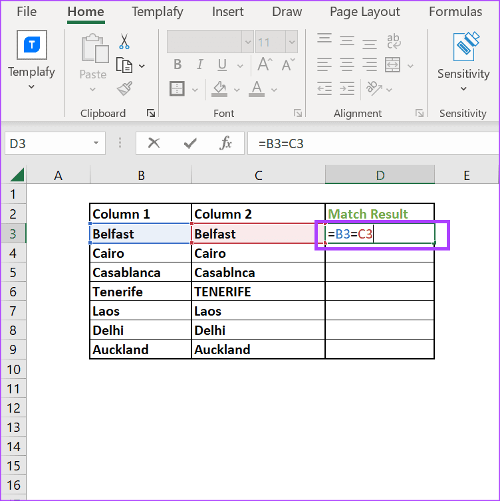
Task: Decrease indent
Action: [x=324, y=88]
